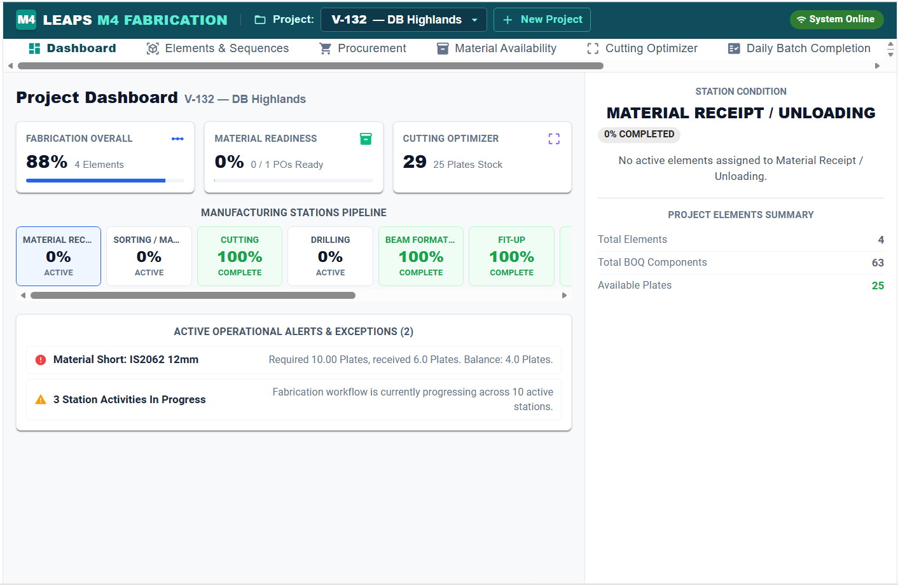Select the Fit-Up station card
The width and height of the screenshot is (898, 585).
point(511,256)
